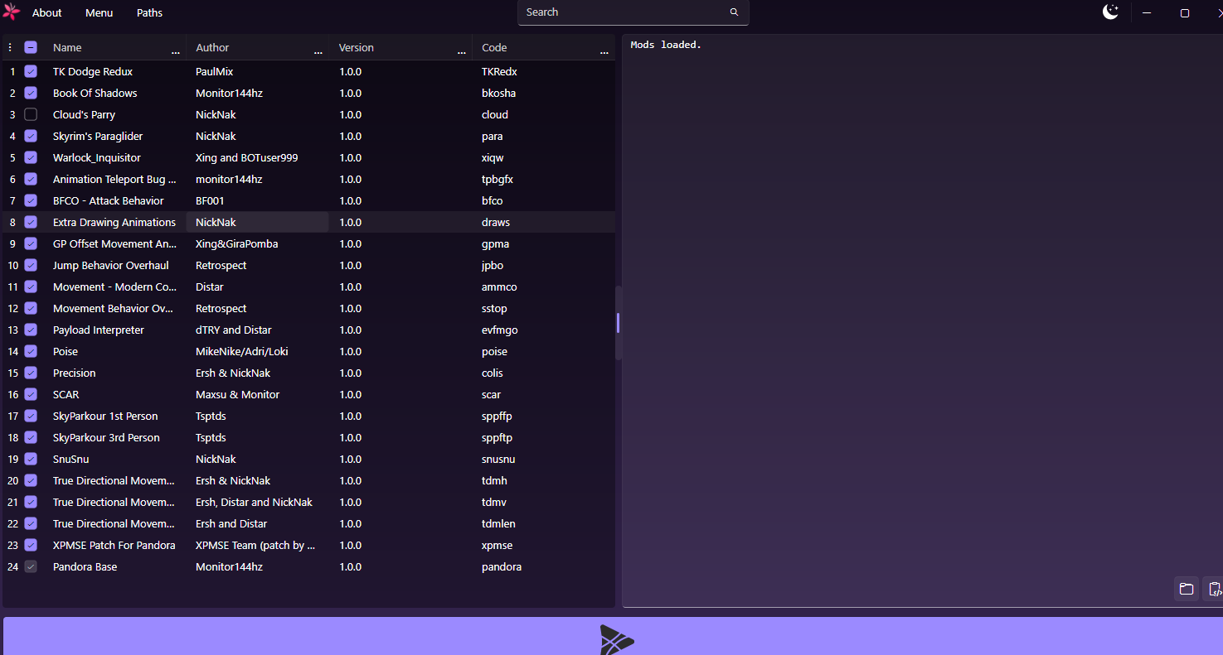The height and width of the screenshot is (655, 1223).
Task: Select Extra Drawing Animations row name
Action: [x=114, y=222]
